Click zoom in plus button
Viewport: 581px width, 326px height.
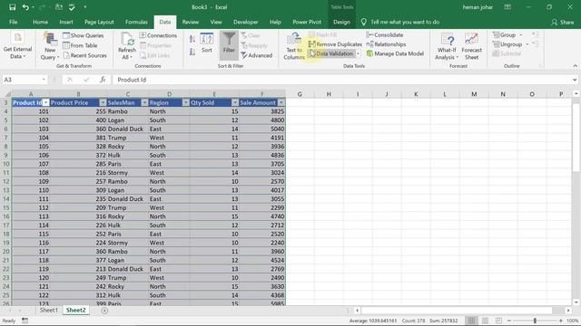pos(561,321)
